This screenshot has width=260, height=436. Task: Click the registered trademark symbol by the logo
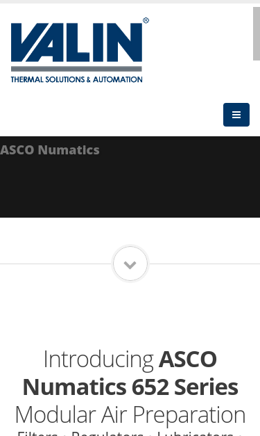click(146, 21)
